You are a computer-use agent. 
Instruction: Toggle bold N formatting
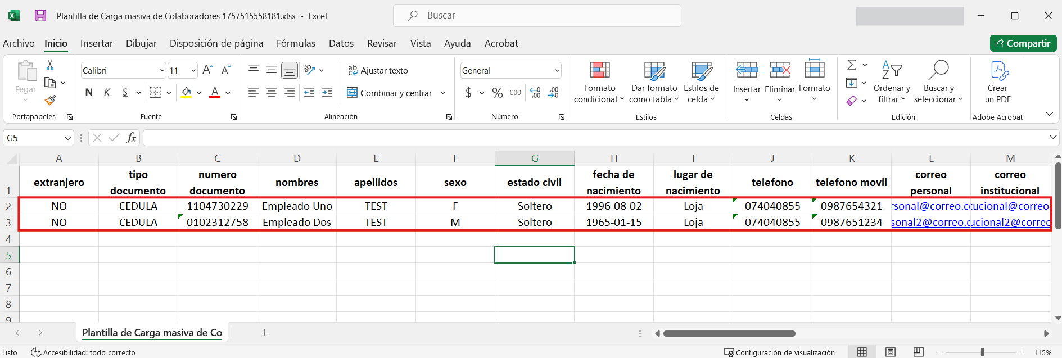pyautogui.click(x=89, y=92)
